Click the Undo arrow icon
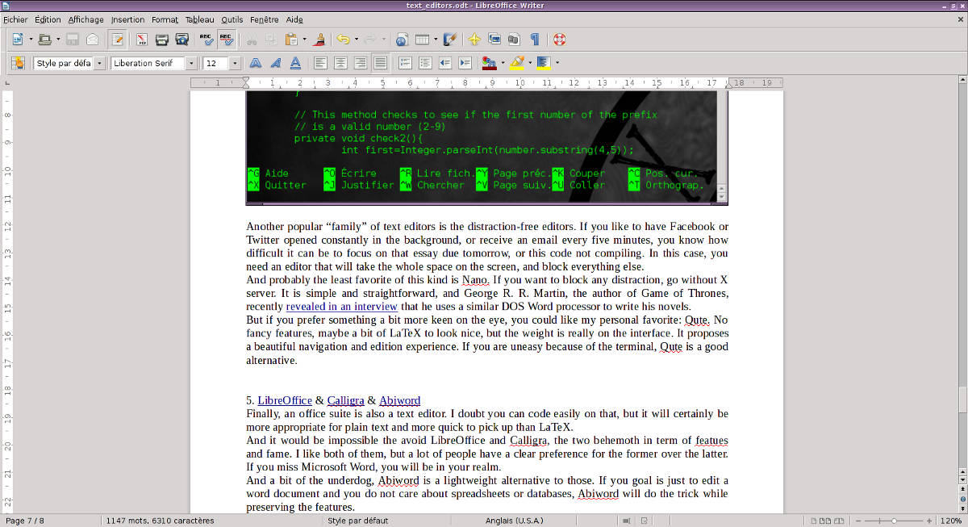The image size is (968, 527). click(343, 39)
